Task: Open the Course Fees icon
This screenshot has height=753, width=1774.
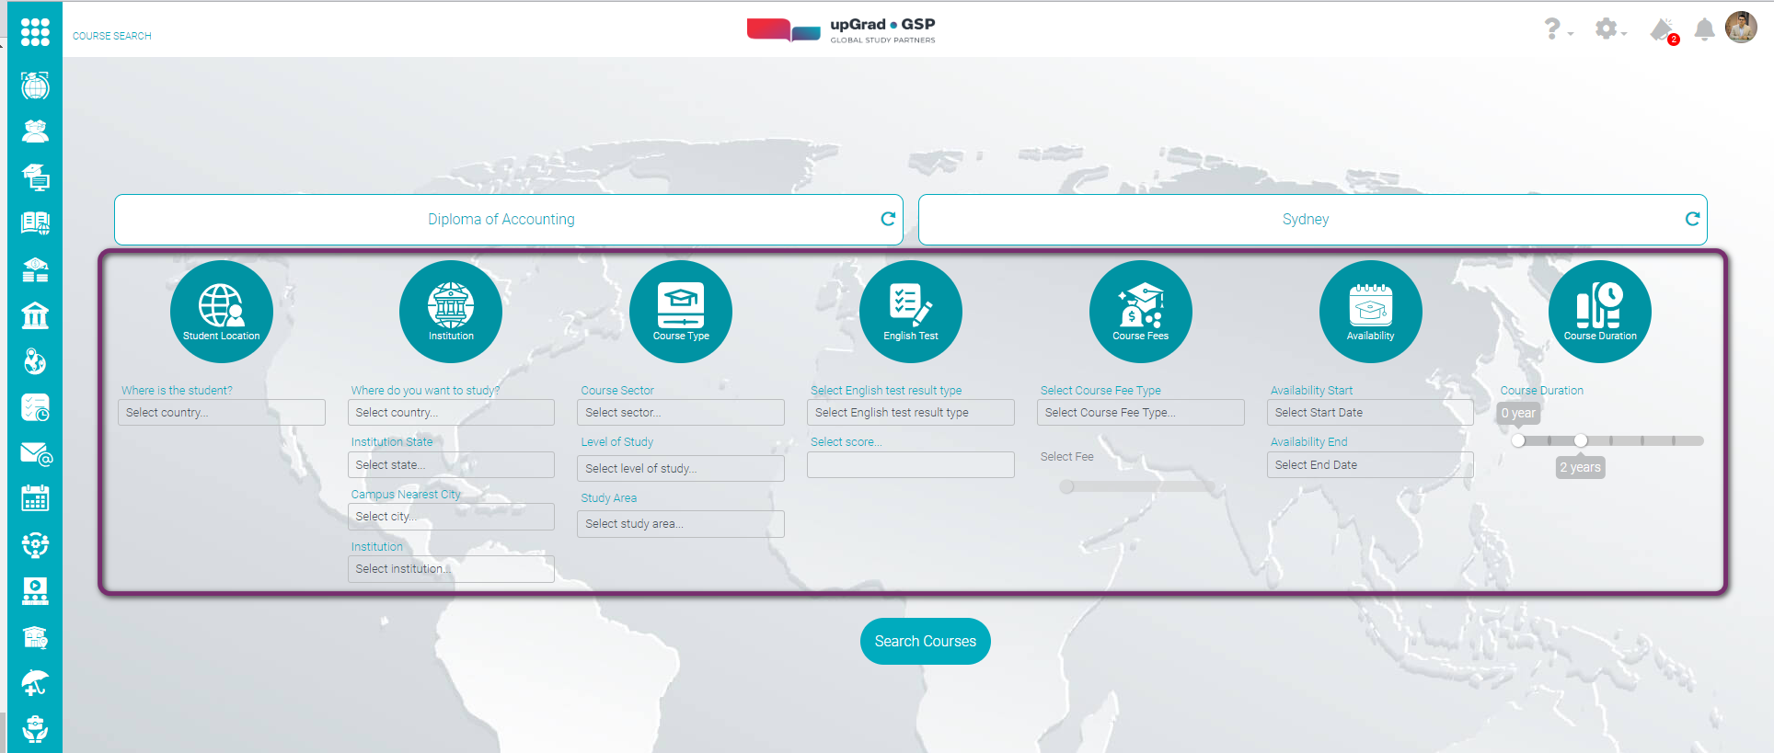Action: pos(1140,311)
